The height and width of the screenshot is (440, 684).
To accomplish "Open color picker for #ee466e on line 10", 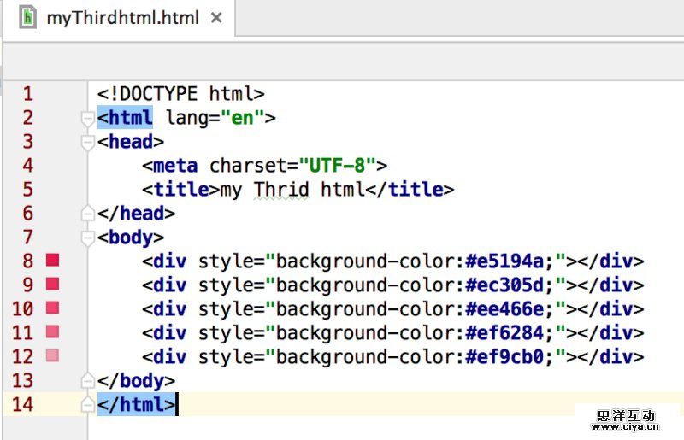I will click(x=52, y=308).
